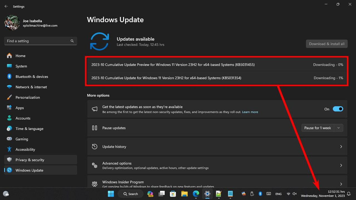
Task: Click the Last checked: Today, 12:45 hrs text
Action: pos(140,45)
